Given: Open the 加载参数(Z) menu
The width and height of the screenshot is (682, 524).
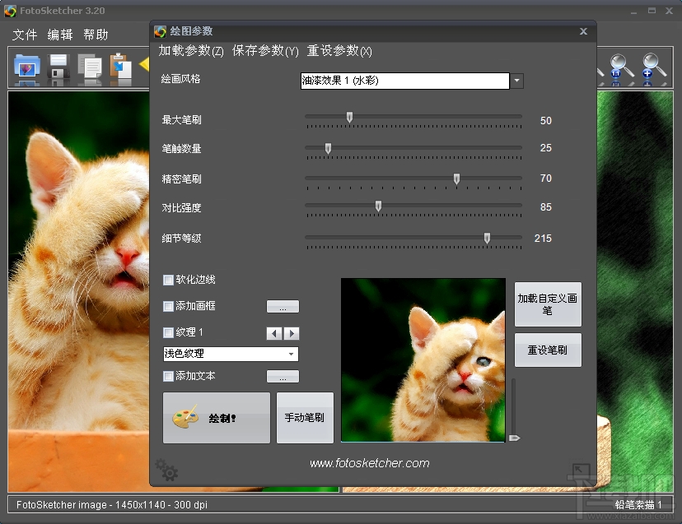Looking at the screenshot, I should coord(191,51).
